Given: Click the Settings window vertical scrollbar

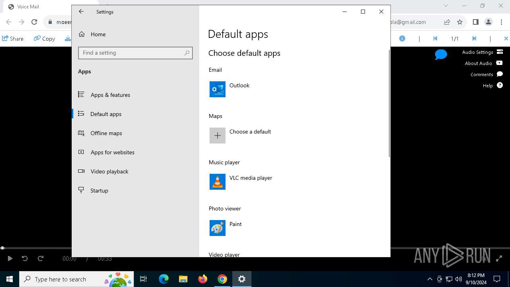Looking at the screenshot, I should pyautogui.click(x=389, y=103).
